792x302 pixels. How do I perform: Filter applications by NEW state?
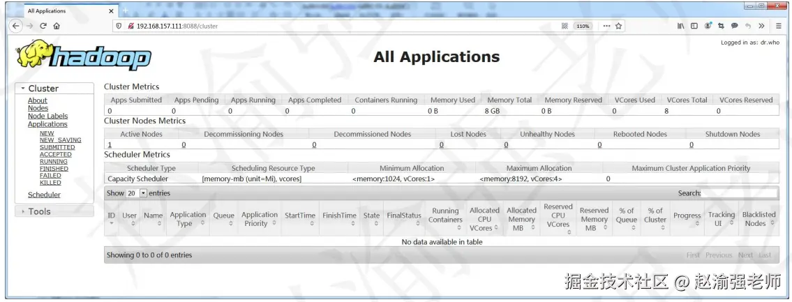tap(47, 133)
